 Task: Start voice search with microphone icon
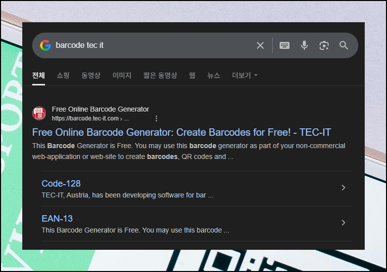coord(304,45)
